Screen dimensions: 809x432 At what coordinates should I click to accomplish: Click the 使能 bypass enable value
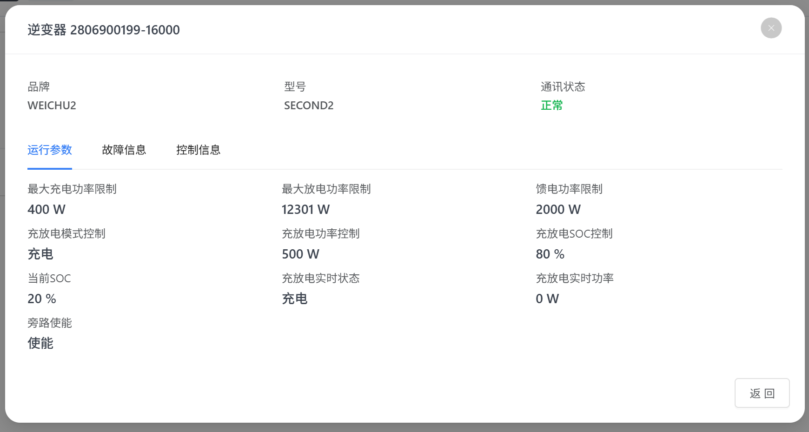[40, 343]
